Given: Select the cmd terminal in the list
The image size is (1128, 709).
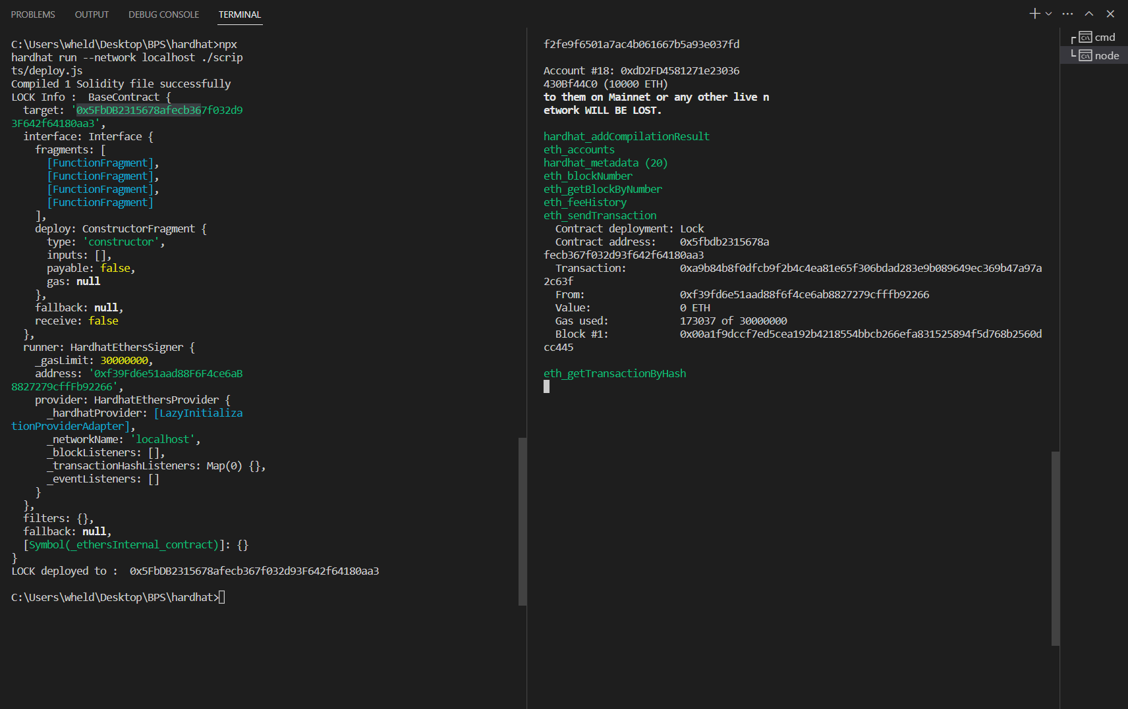Looking at the screenshot, I should coord(1094,38).
